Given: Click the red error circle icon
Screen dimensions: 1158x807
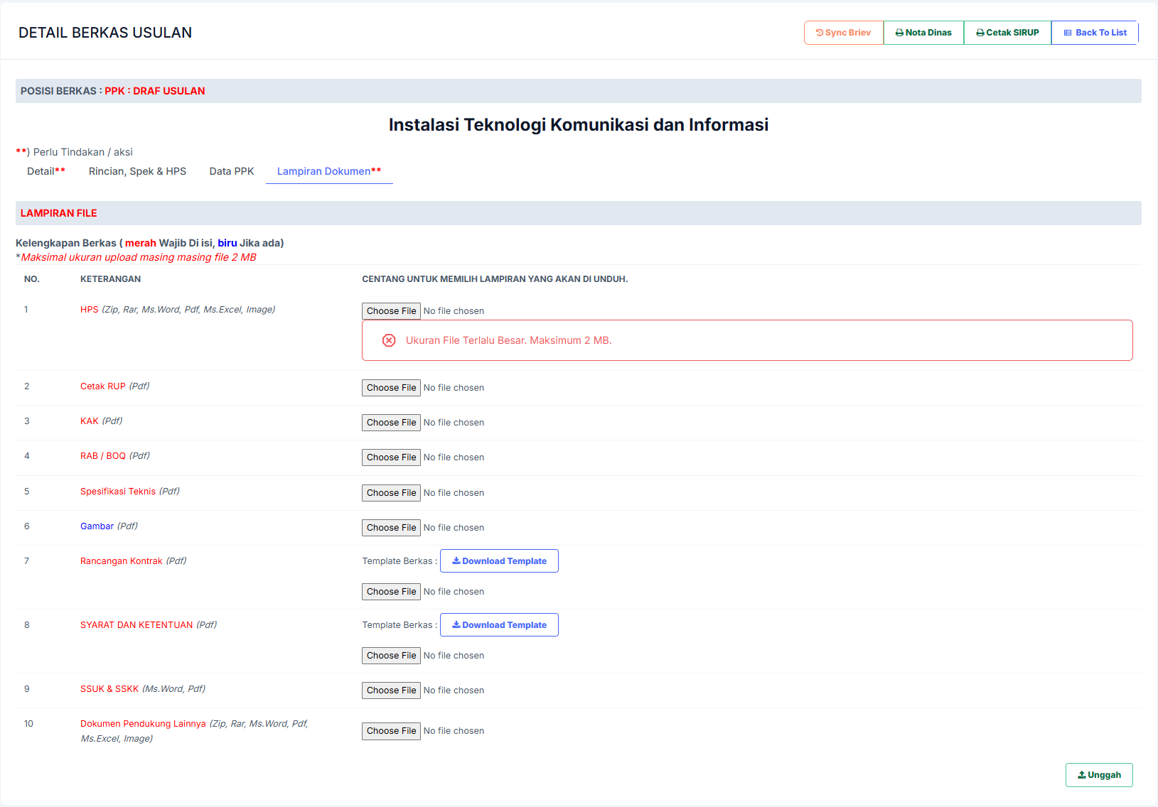Looking at the screenshot, I should tap(389, 340).
